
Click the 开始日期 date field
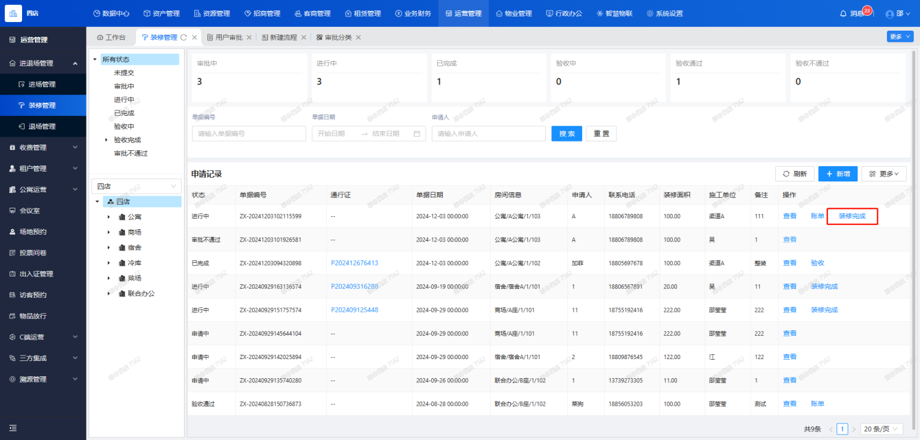[335, 134]
